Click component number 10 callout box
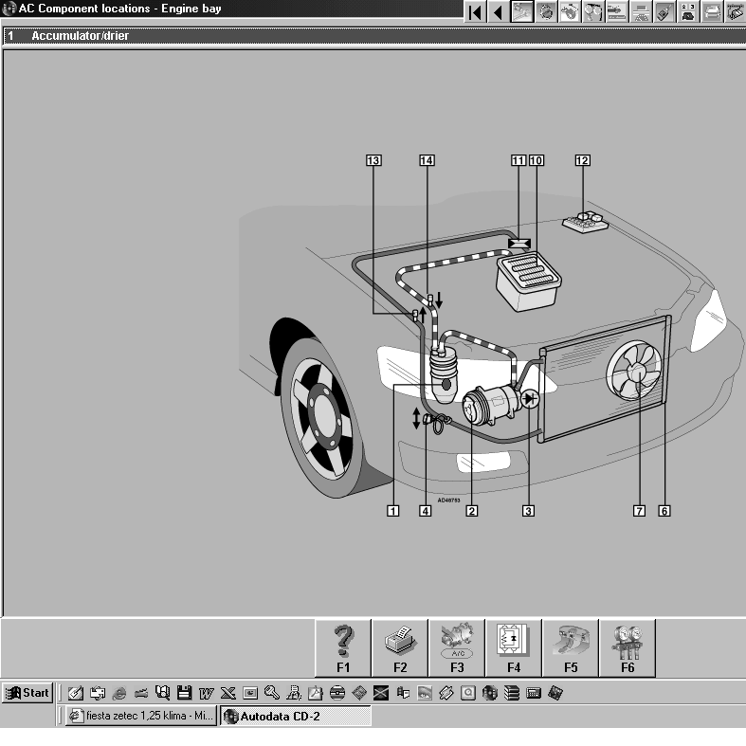The width and height of the screenshot is (746, 746). pos(536,160)
